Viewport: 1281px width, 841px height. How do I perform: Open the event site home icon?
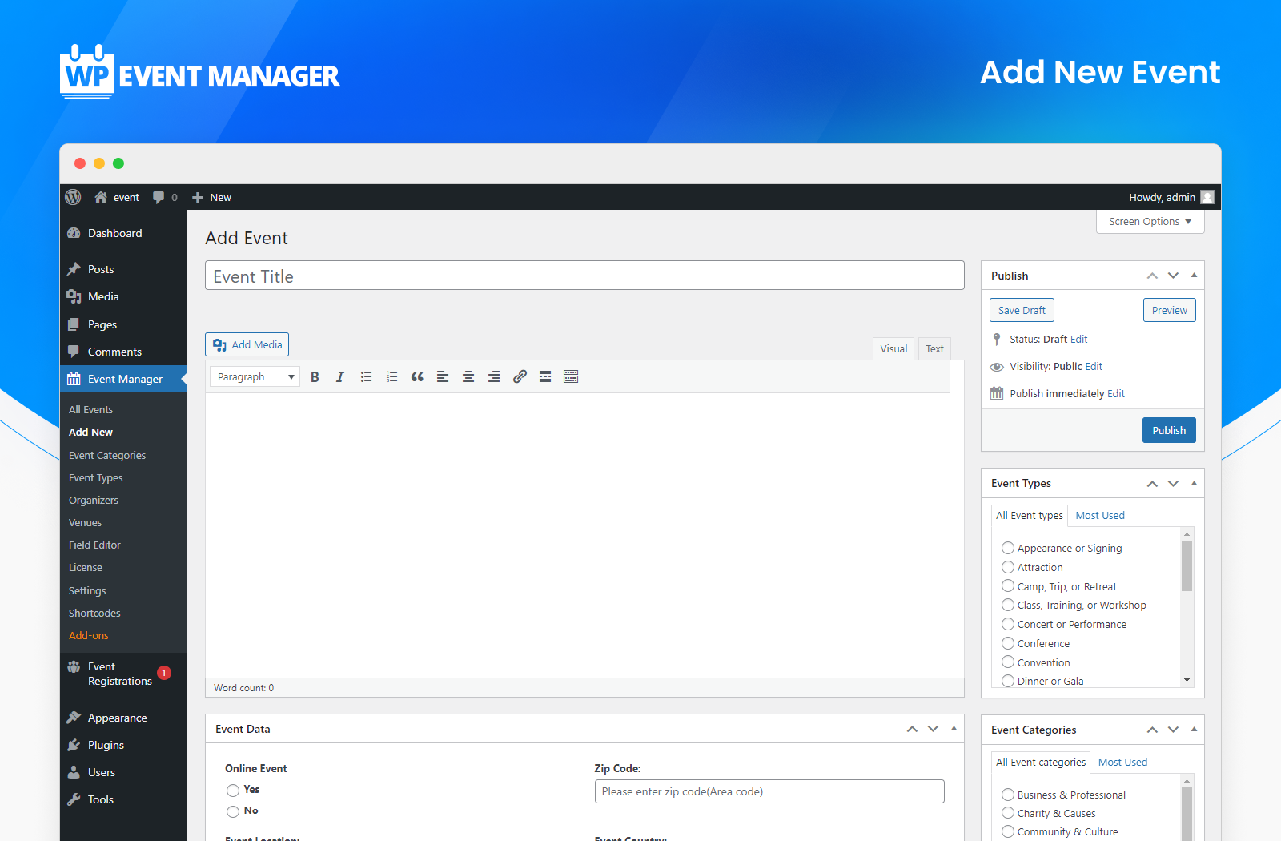coord(101,197)
